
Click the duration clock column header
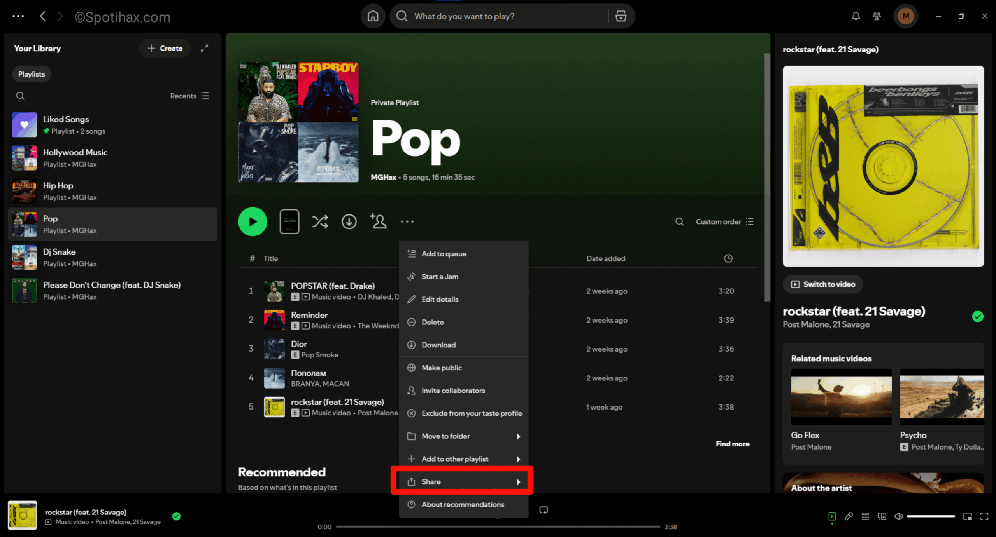click(728, 258)
